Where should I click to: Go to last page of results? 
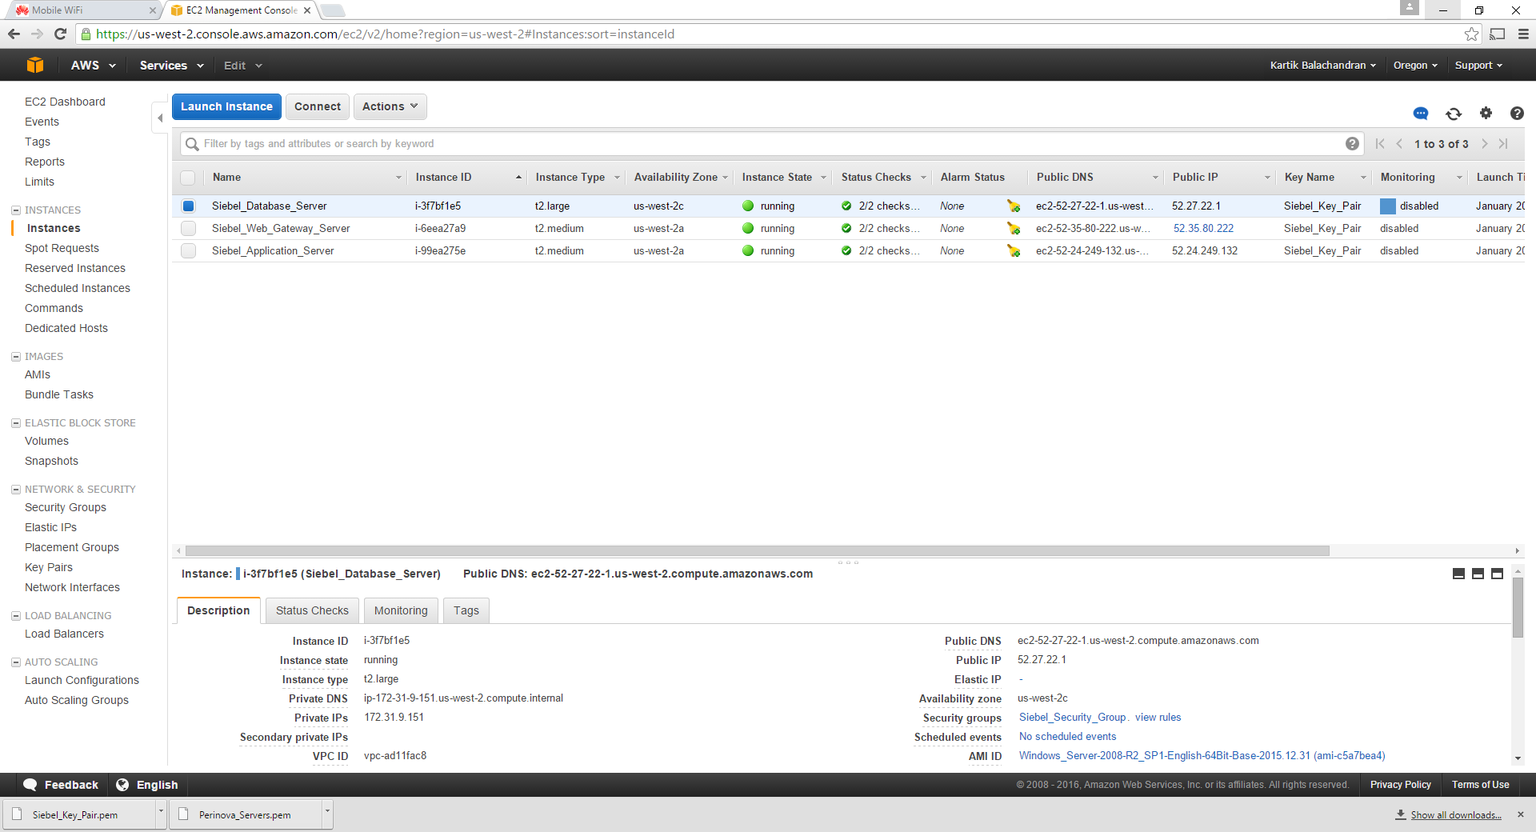click(1504, 144)
